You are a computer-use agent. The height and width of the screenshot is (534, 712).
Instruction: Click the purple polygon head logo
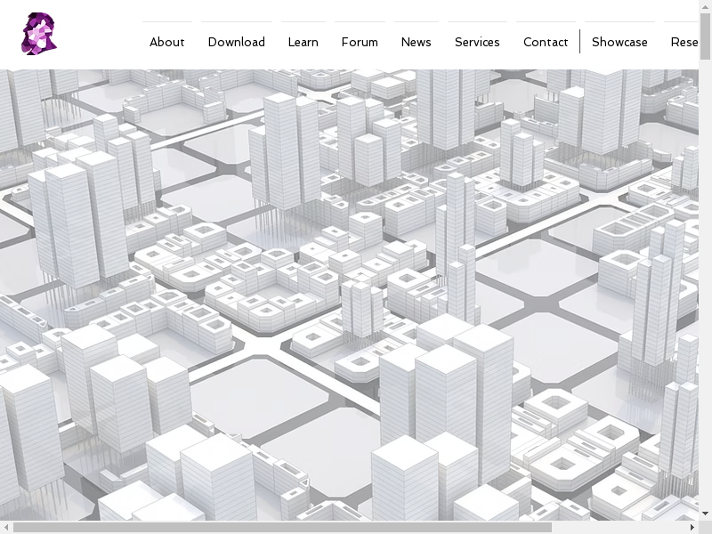click(38, 35)
